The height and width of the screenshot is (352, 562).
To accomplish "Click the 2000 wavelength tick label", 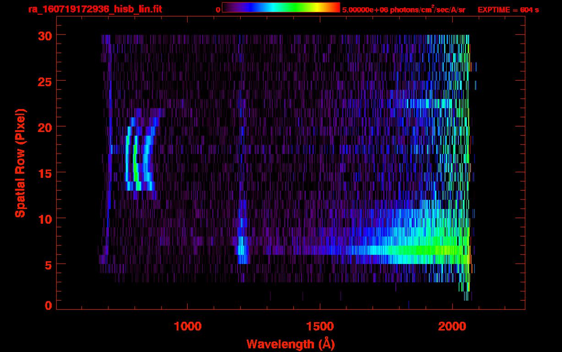I will coord(452,326).
